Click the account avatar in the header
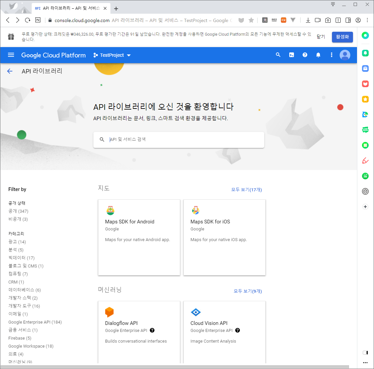374x369 pixels. click(345, 55)
